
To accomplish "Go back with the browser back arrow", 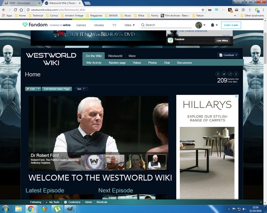I will click(x=4, y=10).
